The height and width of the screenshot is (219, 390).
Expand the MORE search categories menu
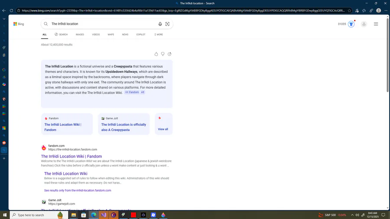click(x=159, y=35)
